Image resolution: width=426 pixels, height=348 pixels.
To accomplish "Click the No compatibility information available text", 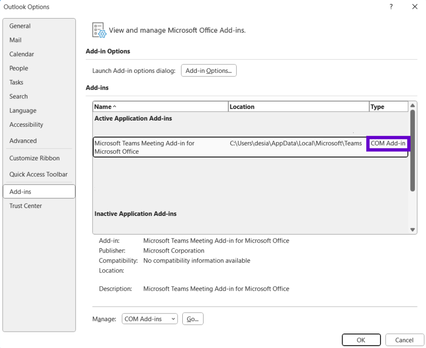I will point(197,261).
